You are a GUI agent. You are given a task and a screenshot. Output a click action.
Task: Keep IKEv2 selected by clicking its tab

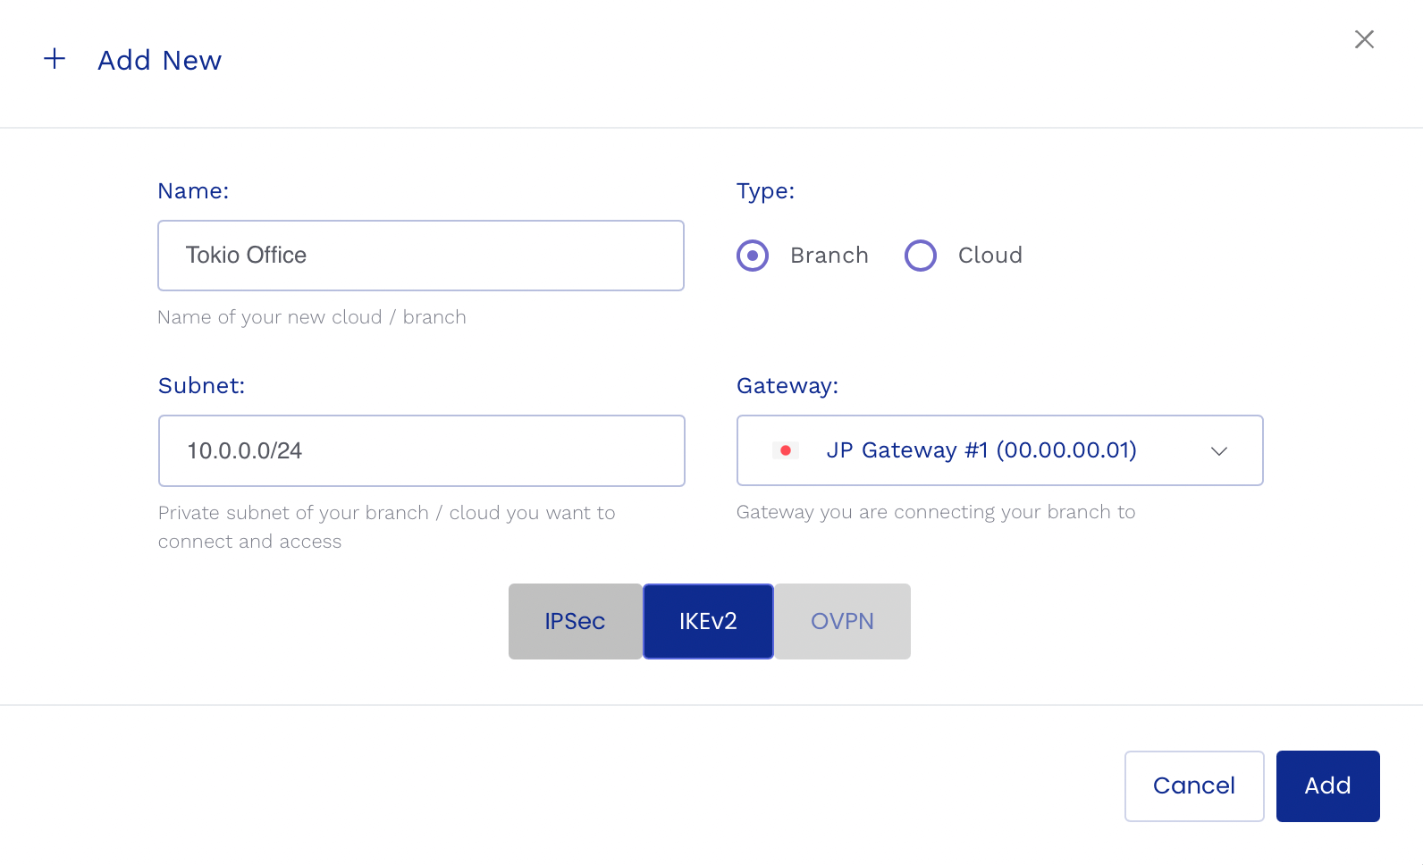(707, 621)
